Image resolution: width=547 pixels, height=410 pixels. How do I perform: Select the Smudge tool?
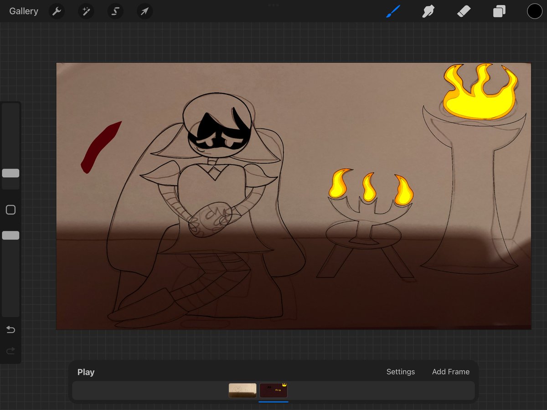pyautogui.click(x=428, y=11)
